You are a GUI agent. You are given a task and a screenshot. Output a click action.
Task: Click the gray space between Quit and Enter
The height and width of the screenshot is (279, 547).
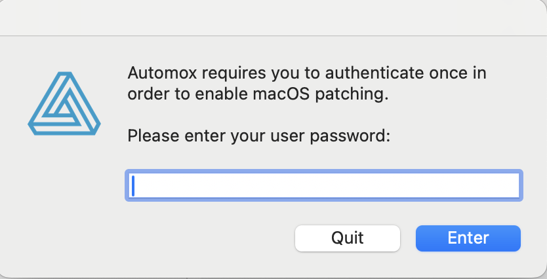click(408, 238)
